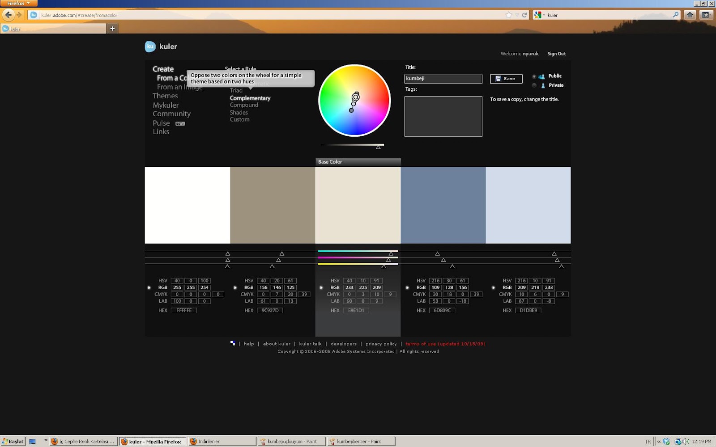
Task: Click the lowest marker on color wheel
Action: click(351, 110)
